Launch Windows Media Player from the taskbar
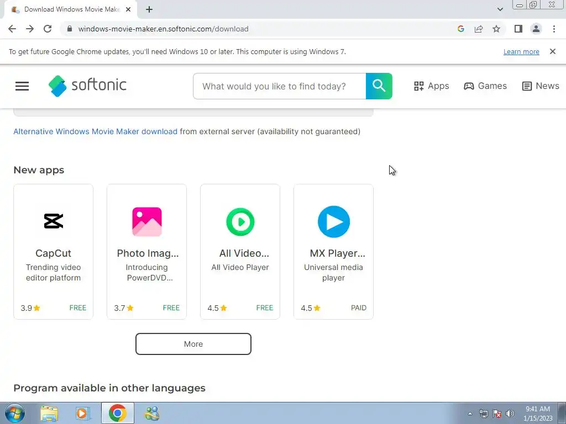Image resolution: width=566 pixels, height=424 pixels. 83,414
